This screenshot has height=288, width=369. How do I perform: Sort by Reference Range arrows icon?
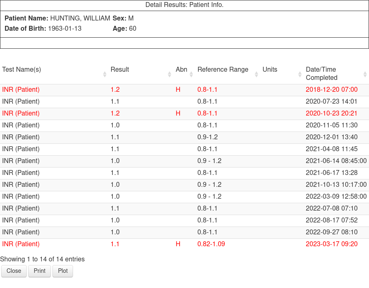256,75
